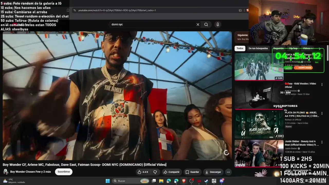Show more filter chips with the arrow
Image resolution: width=329 pixels, height=185 pixels.
[x=319, y=48]
